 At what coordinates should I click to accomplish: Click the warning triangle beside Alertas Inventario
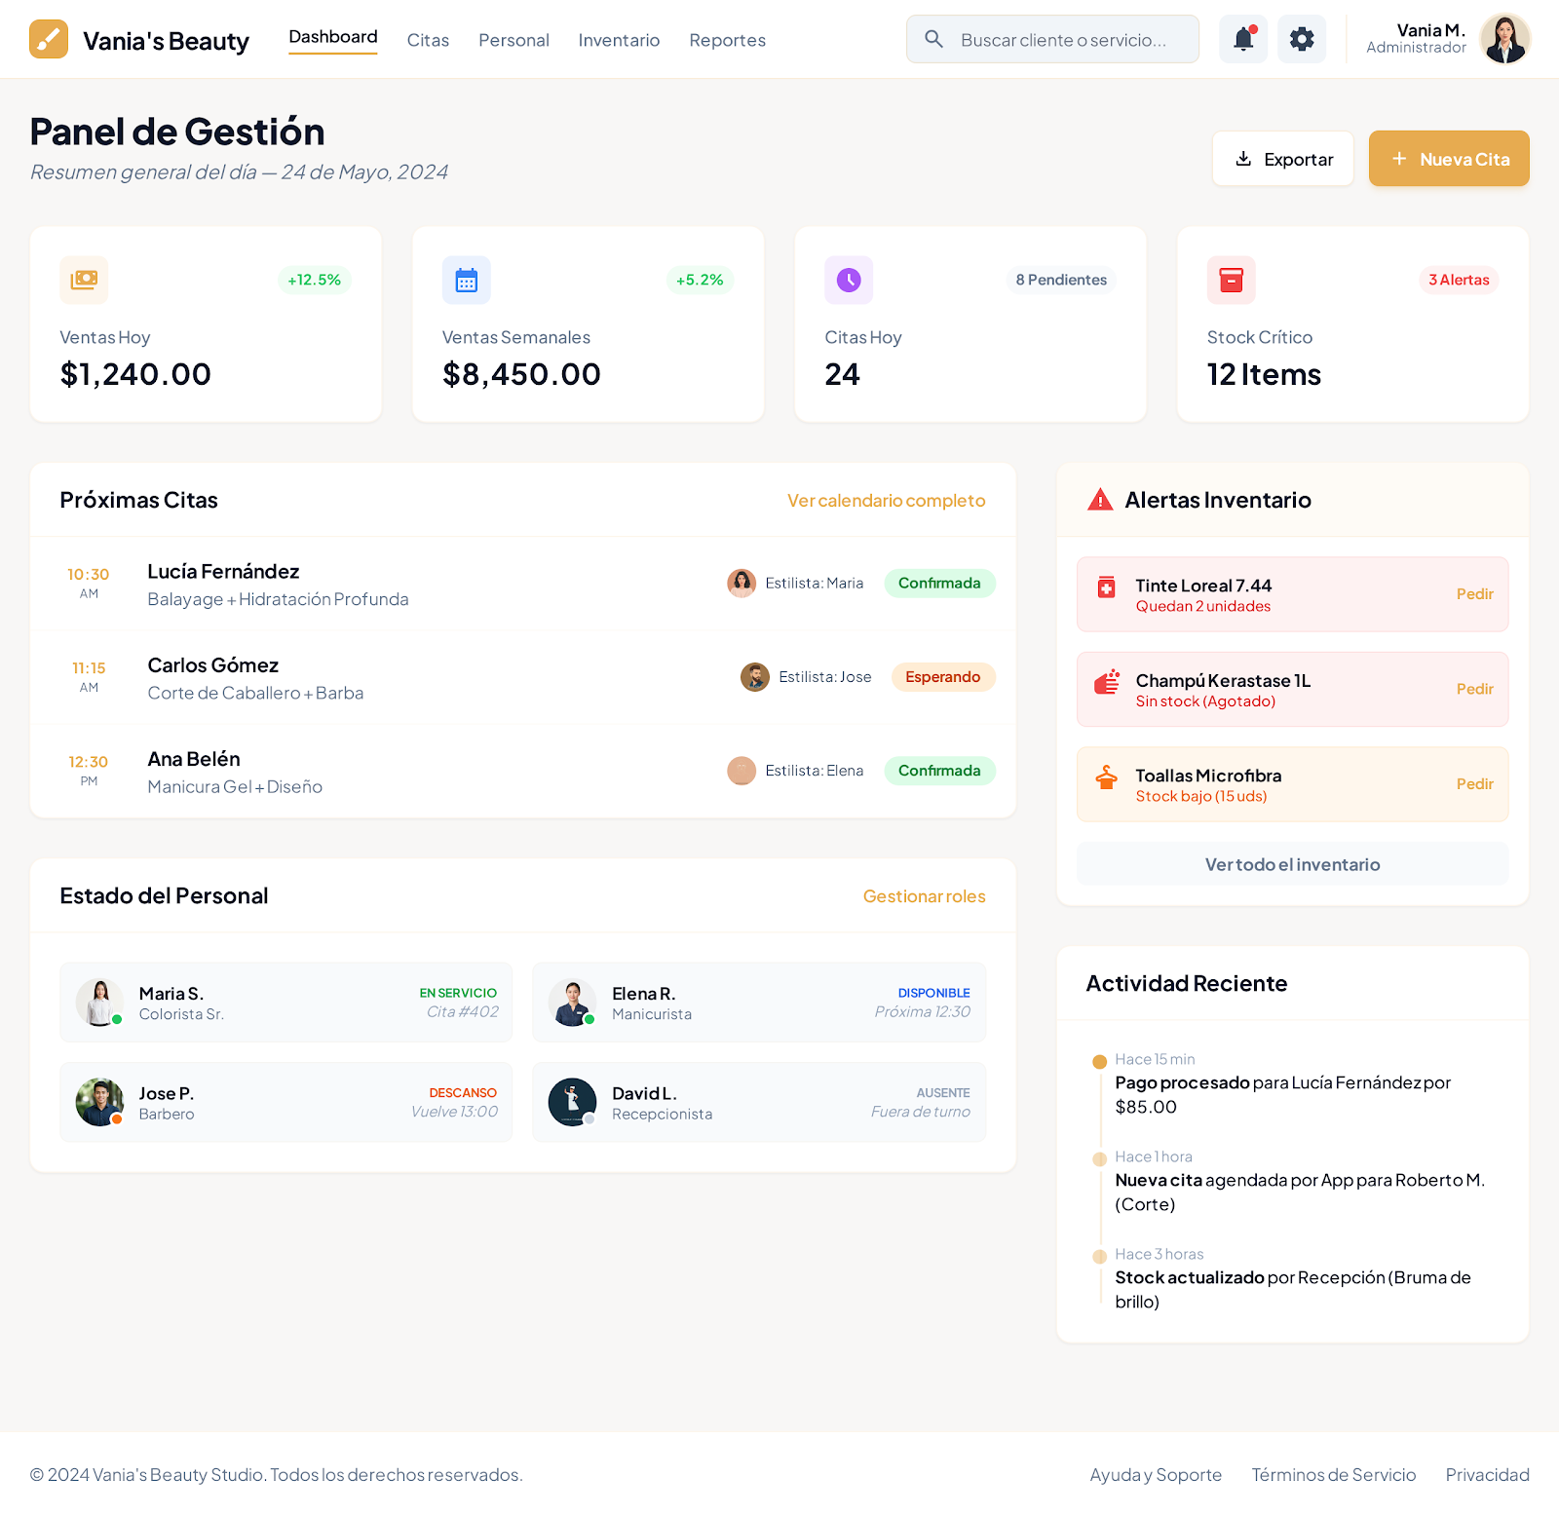1099,500
